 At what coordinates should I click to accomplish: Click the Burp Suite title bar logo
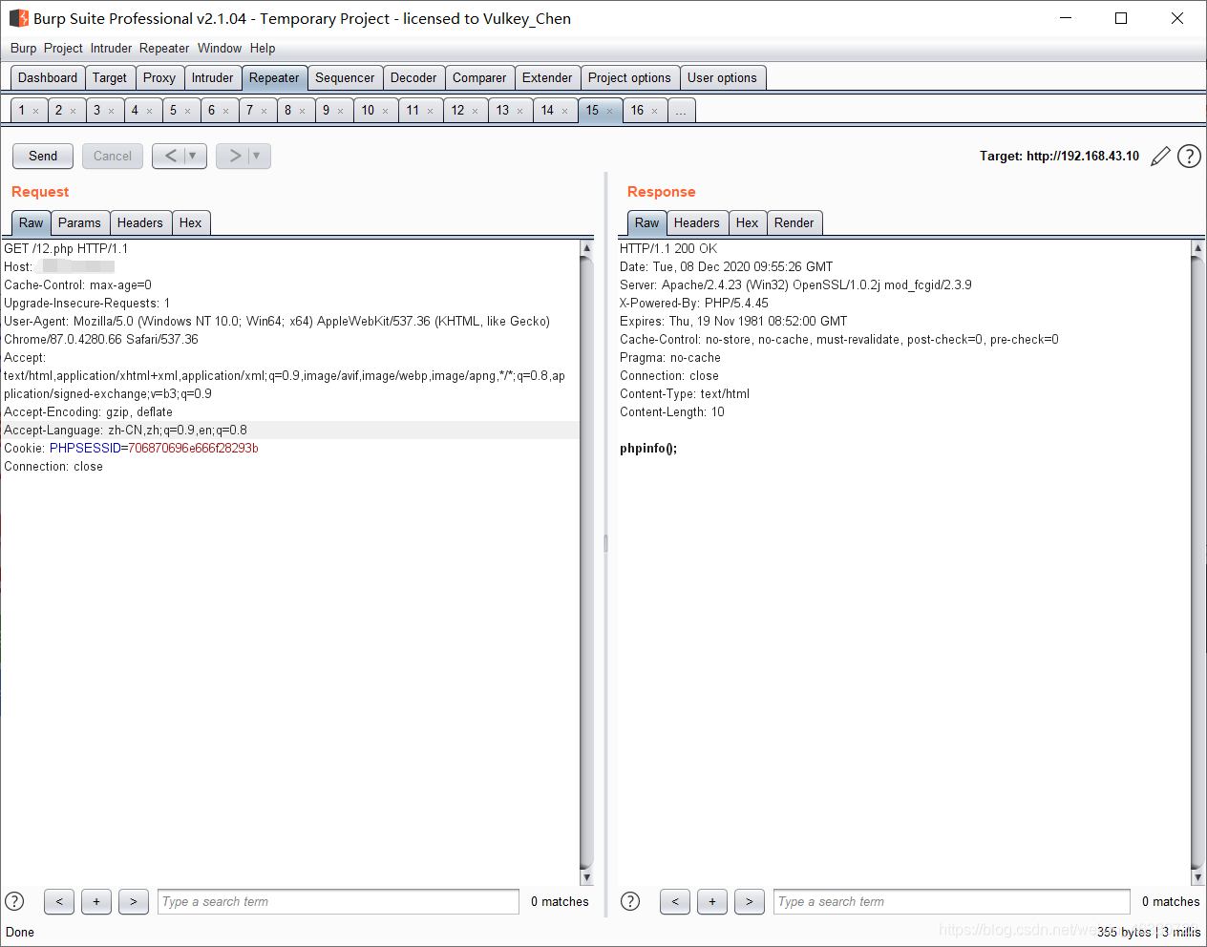click(18, 18)
